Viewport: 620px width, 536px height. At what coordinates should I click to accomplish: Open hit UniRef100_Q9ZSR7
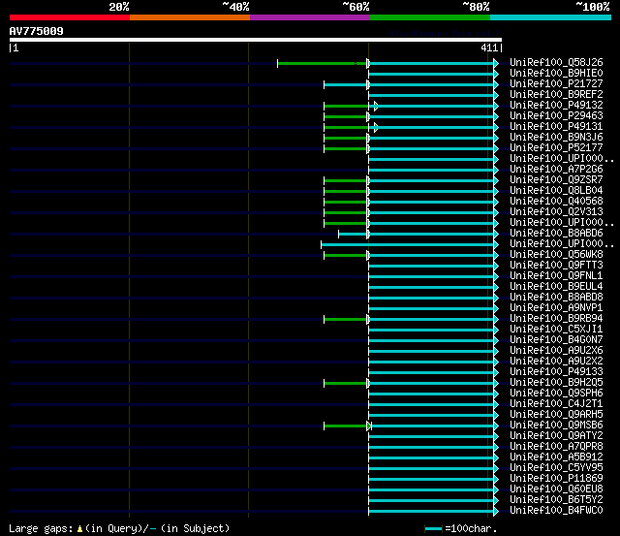556,180
